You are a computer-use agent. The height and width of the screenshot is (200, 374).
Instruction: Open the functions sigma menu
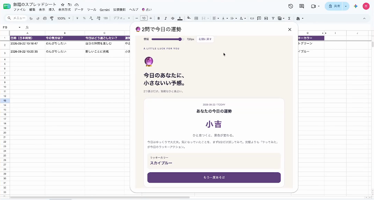(289, 18)
